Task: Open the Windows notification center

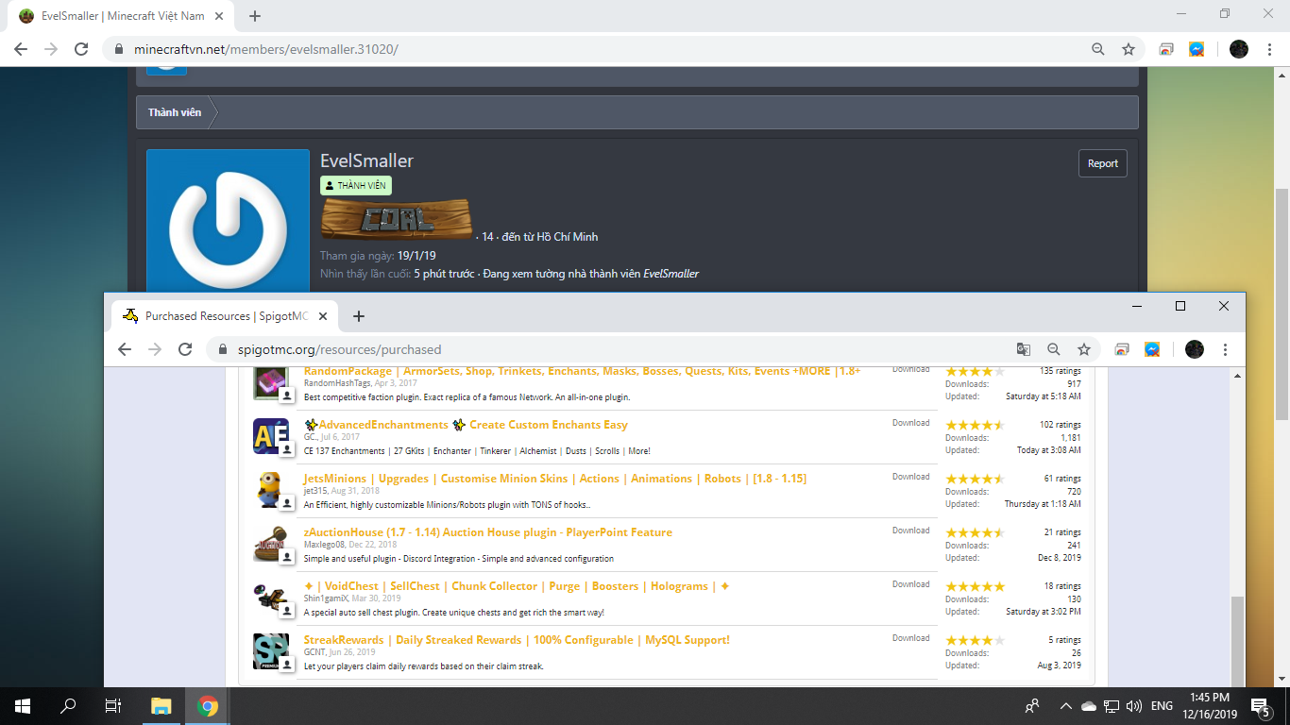Action: pos(1260,706)
